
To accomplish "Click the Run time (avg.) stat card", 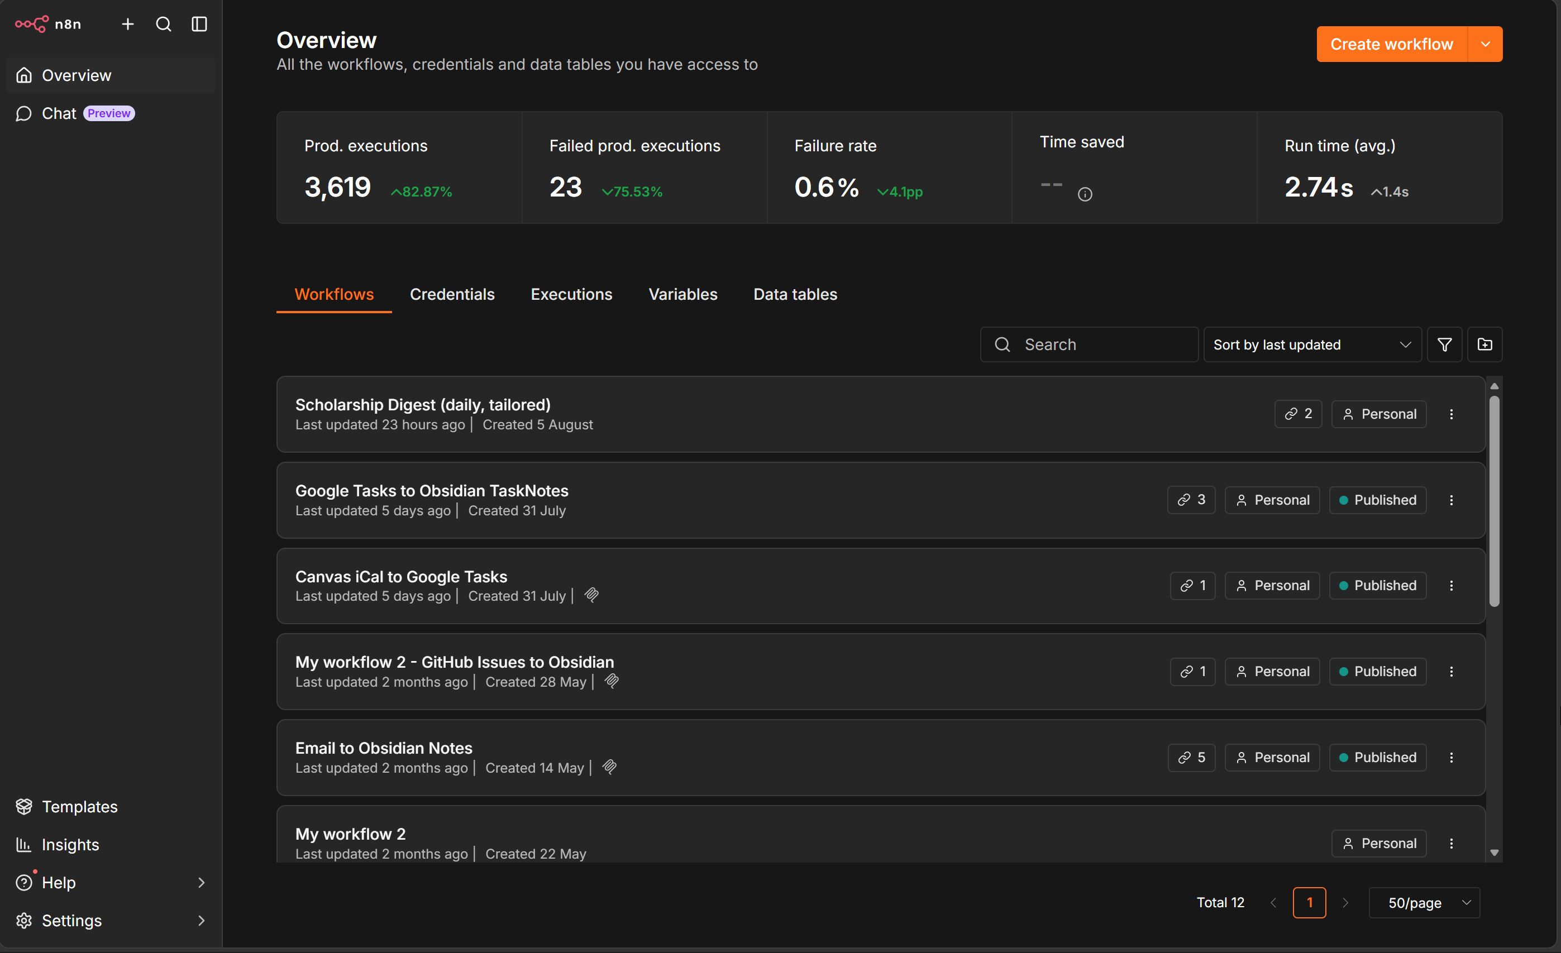I will click(1380, 168).
